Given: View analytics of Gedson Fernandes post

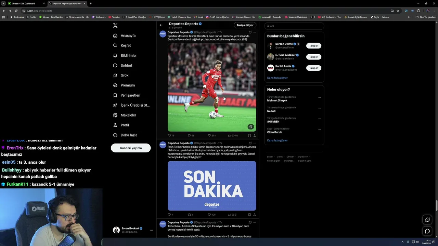Looking at the screenshot, I should (233, 136).
